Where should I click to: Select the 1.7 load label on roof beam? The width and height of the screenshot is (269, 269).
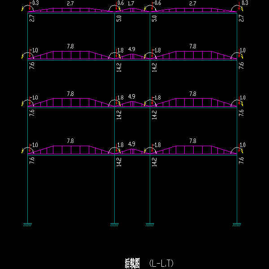tap(131, 4)
